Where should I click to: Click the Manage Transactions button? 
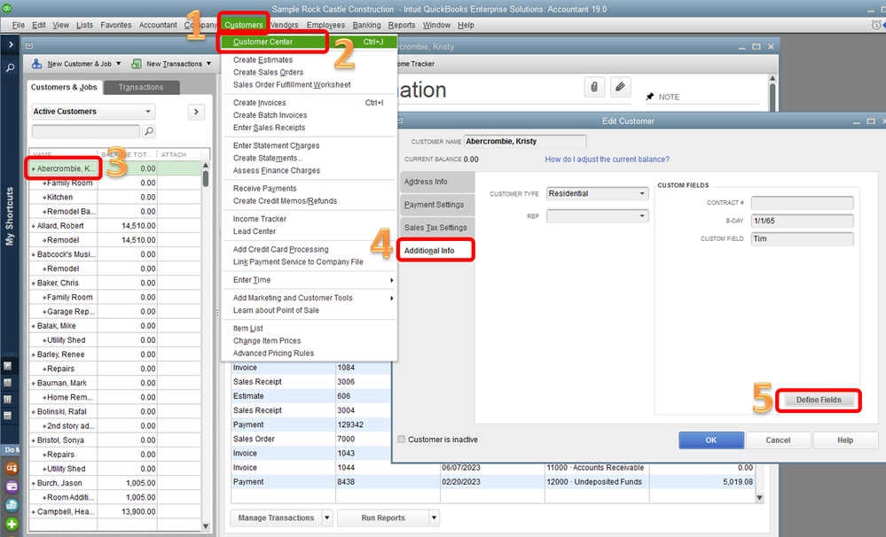tap(277, 518)
